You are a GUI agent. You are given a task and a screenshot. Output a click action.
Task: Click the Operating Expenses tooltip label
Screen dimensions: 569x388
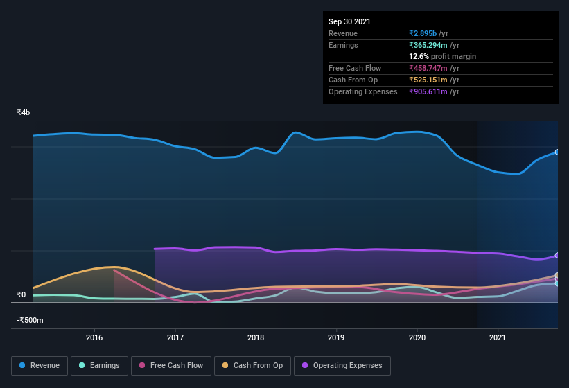click(363, 91)
